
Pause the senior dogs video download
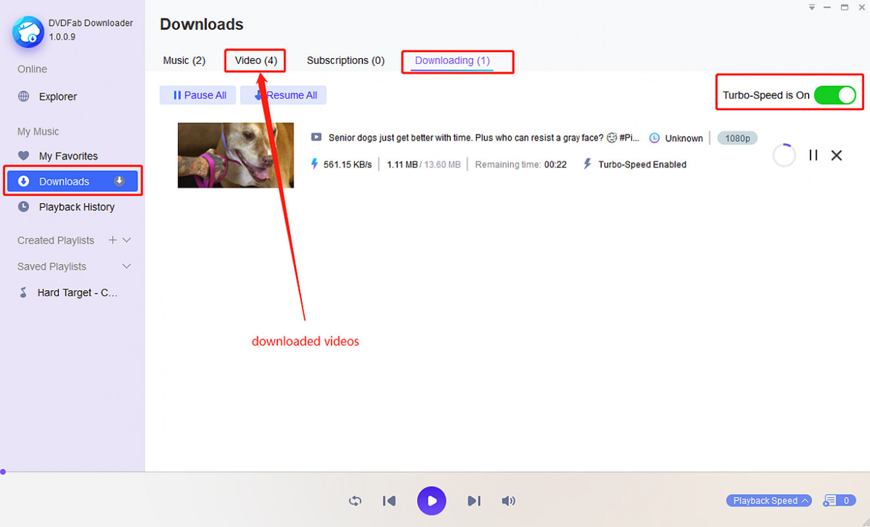pos(813,156)
